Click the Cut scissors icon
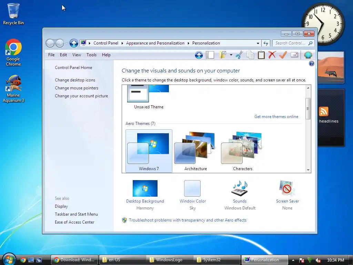The width and height of the screenshot is (353, 265). [x=239, y=55]
